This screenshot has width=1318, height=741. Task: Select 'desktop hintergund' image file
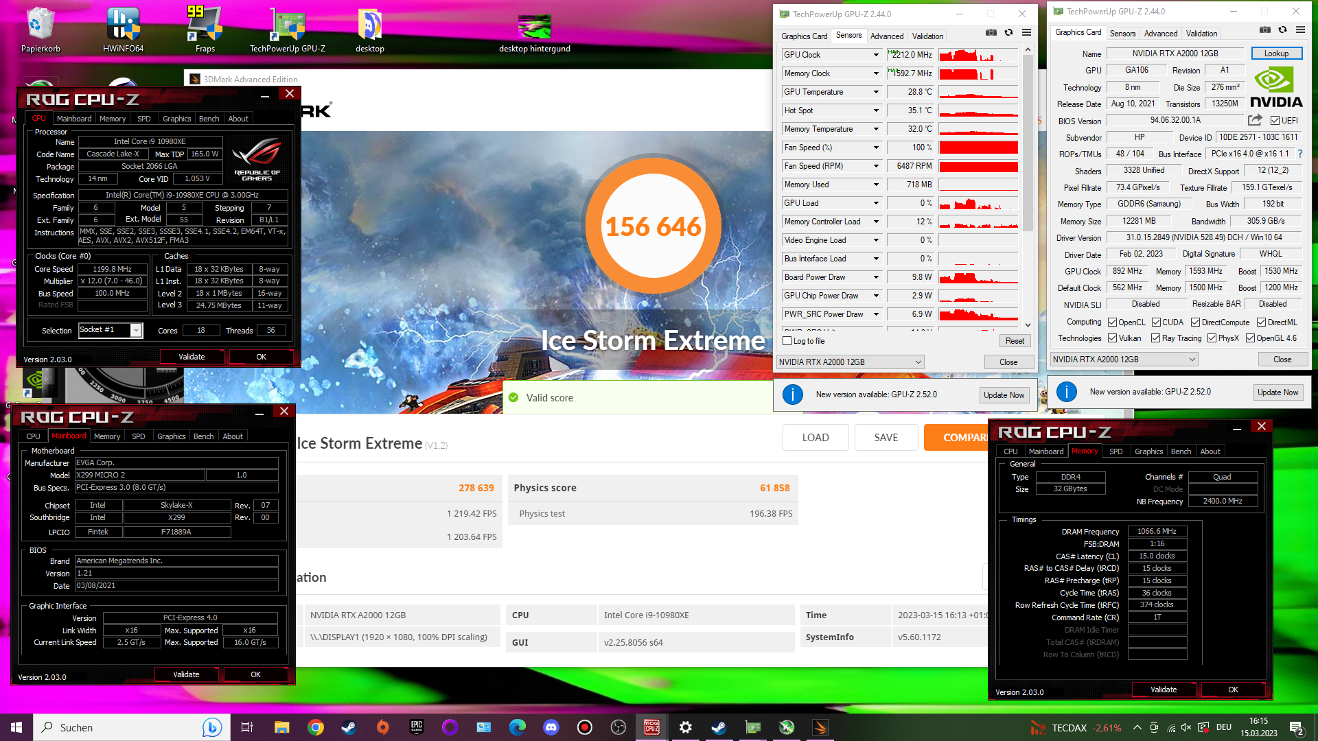[535, 33]
